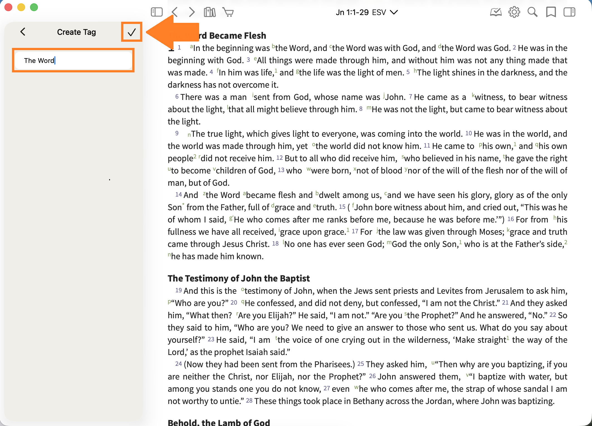Click the Create Tag panel title
Viewport: 592px width, 426px height.
point(76,32)
